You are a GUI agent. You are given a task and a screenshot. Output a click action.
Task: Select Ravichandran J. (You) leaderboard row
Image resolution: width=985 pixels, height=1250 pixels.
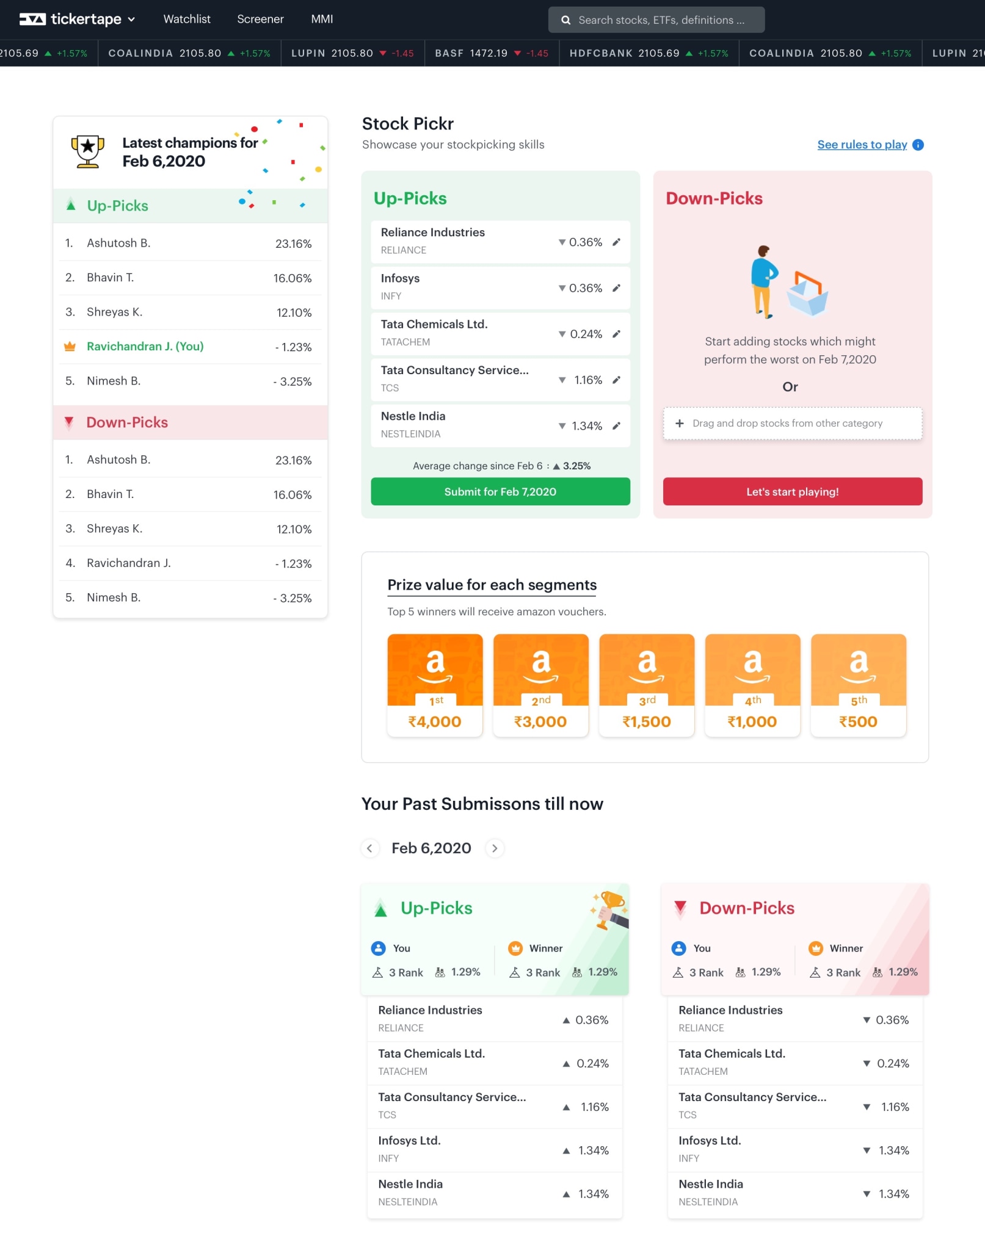pos(190,347)
